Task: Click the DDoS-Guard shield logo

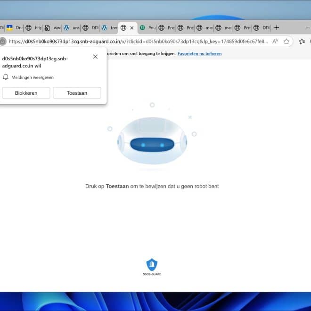Action: click(152, 265)
